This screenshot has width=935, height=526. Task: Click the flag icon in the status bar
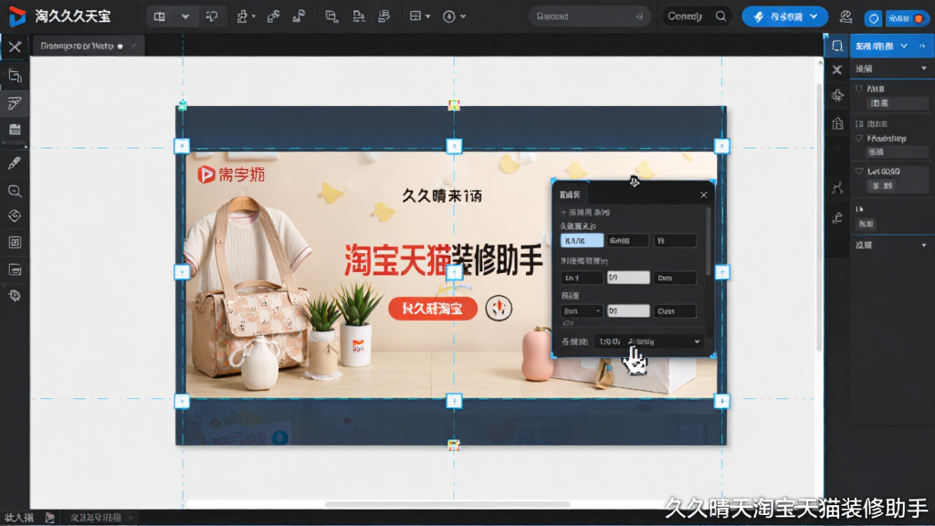[50, 518]
